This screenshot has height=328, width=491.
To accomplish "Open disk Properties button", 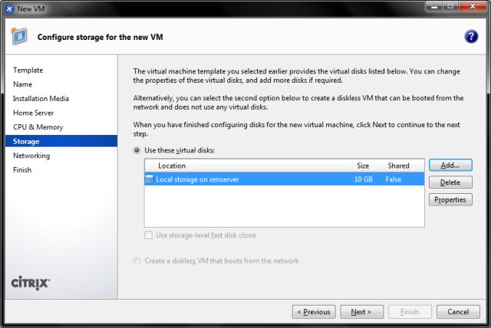I will (x=450, y=199).
